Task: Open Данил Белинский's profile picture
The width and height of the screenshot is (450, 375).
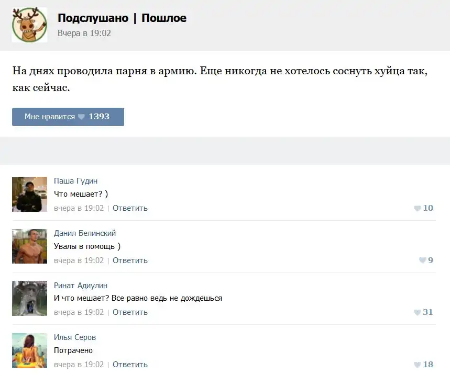Action: pos(29,246)
